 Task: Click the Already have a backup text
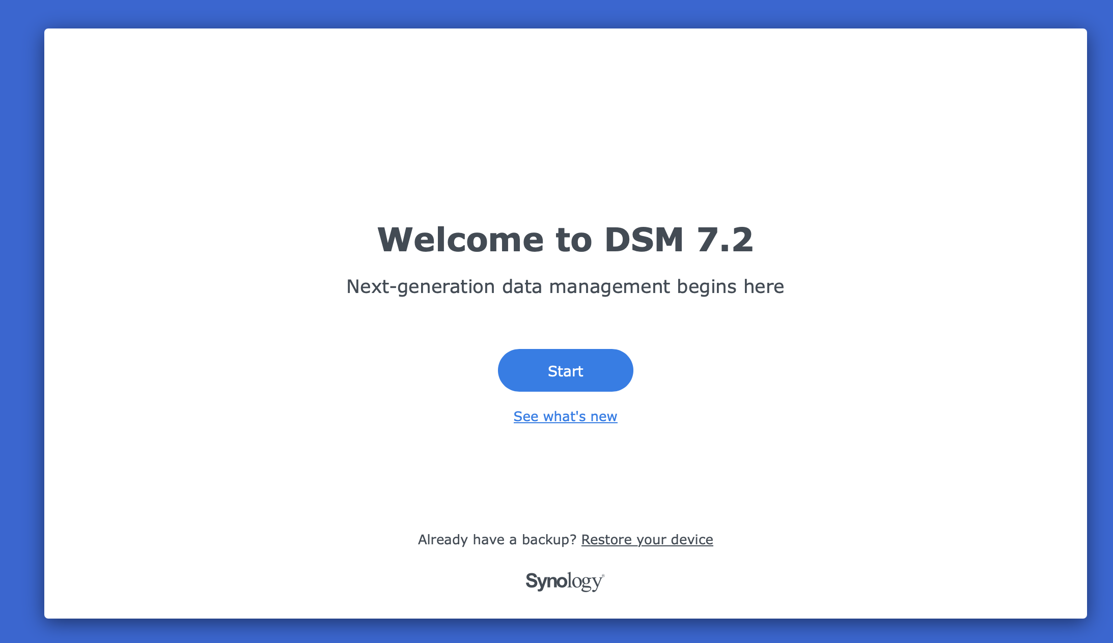click(x=496, y=539)
